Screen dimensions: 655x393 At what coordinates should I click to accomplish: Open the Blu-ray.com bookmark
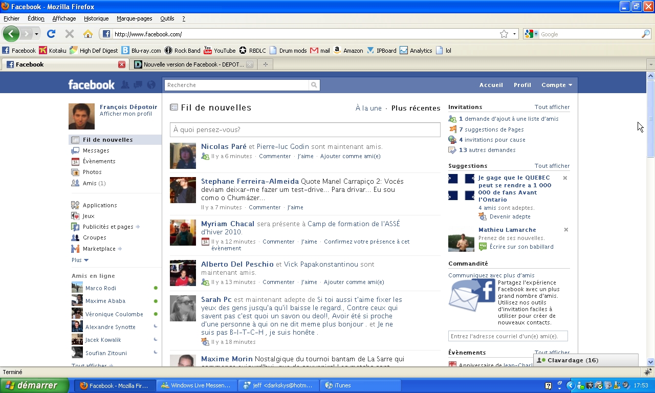pos(141,51)
